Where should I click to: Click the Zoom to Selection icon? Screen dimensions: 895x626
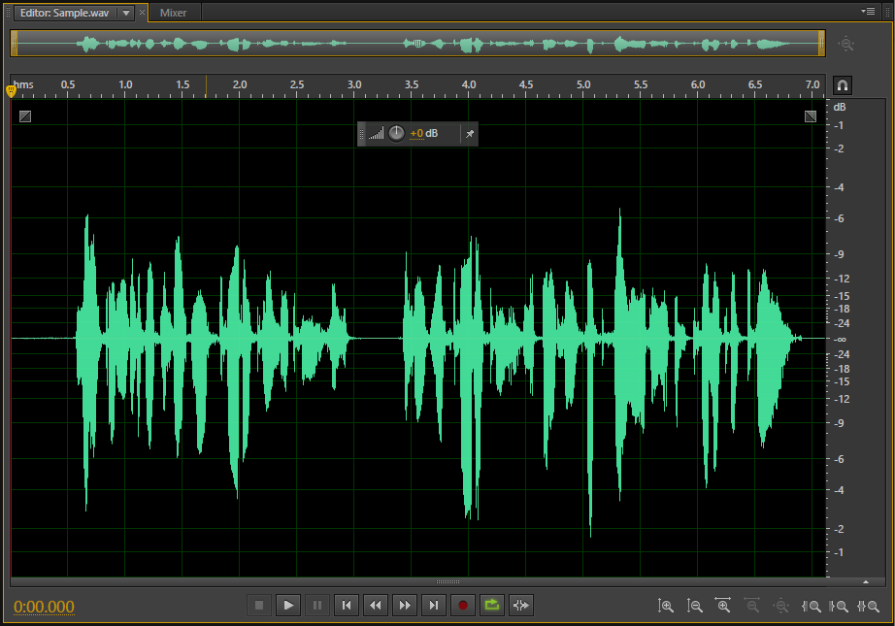[869, 606]
